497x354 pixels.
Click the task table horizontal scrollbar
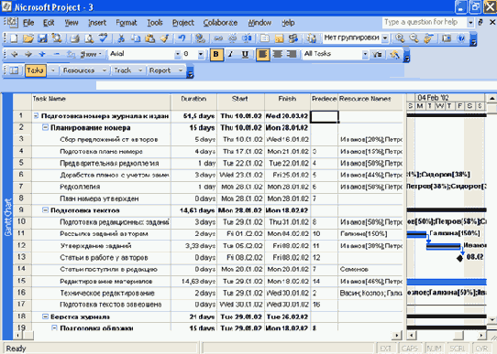point(207,335)
